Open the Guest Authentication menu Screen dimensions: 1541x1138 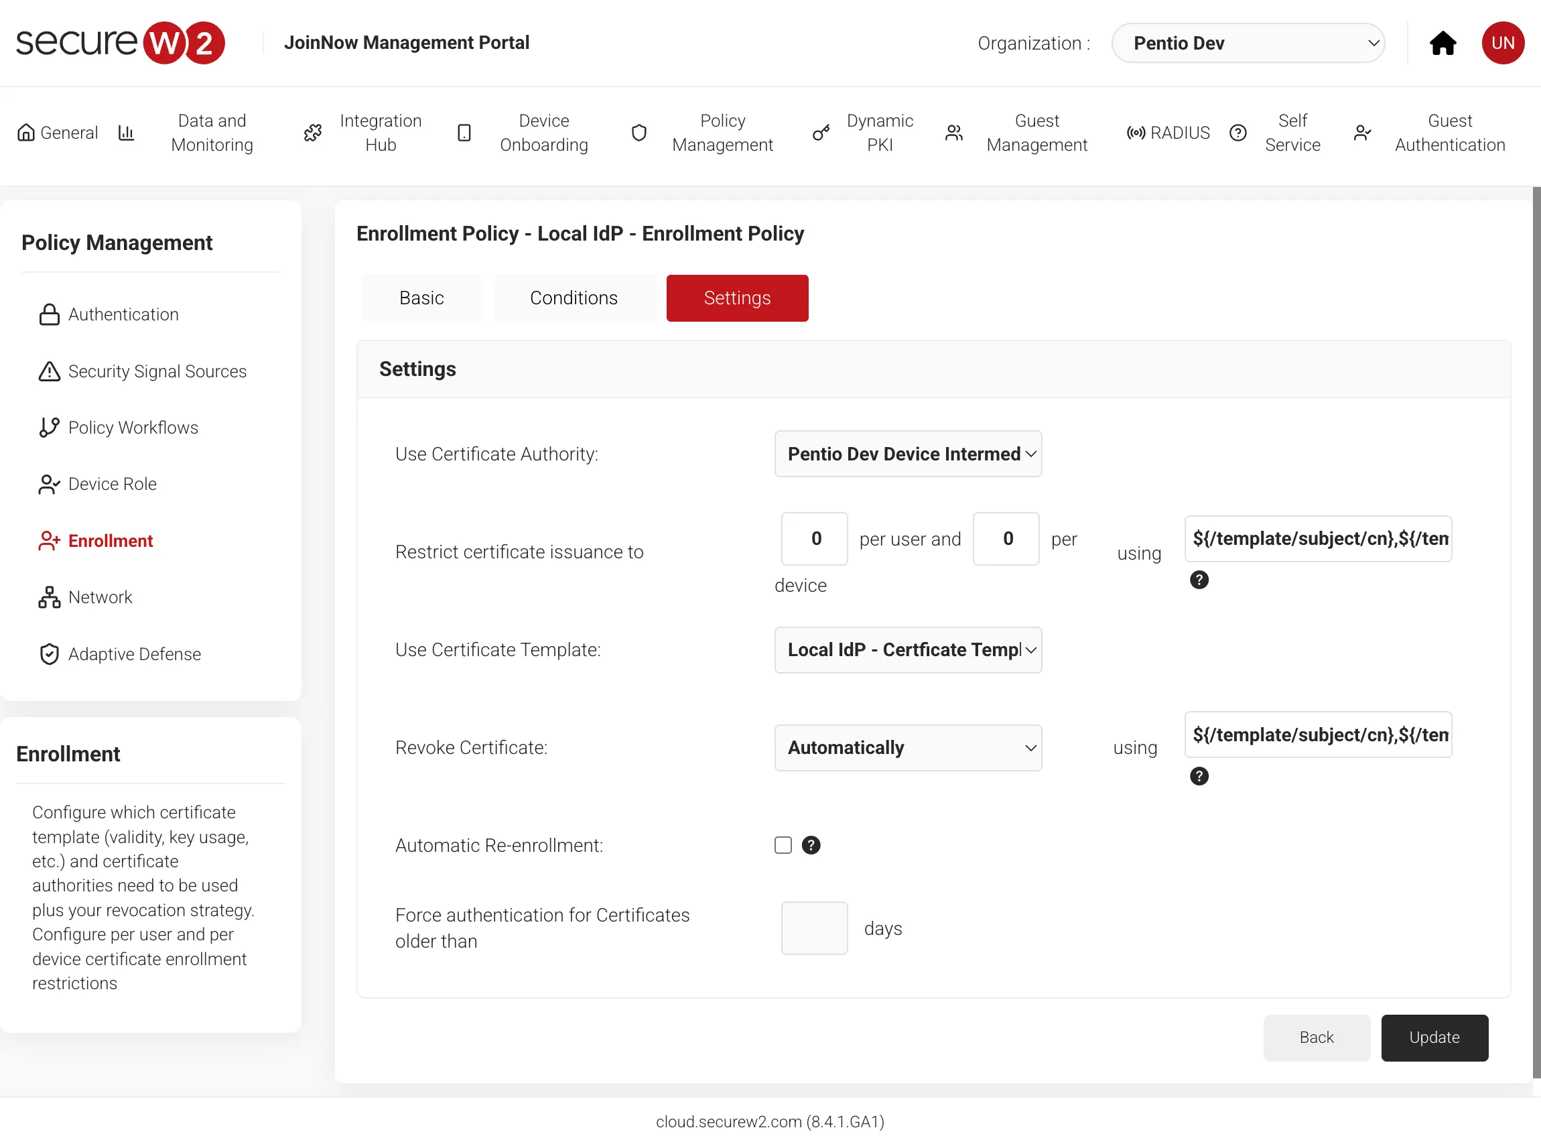click(1449, 132)
